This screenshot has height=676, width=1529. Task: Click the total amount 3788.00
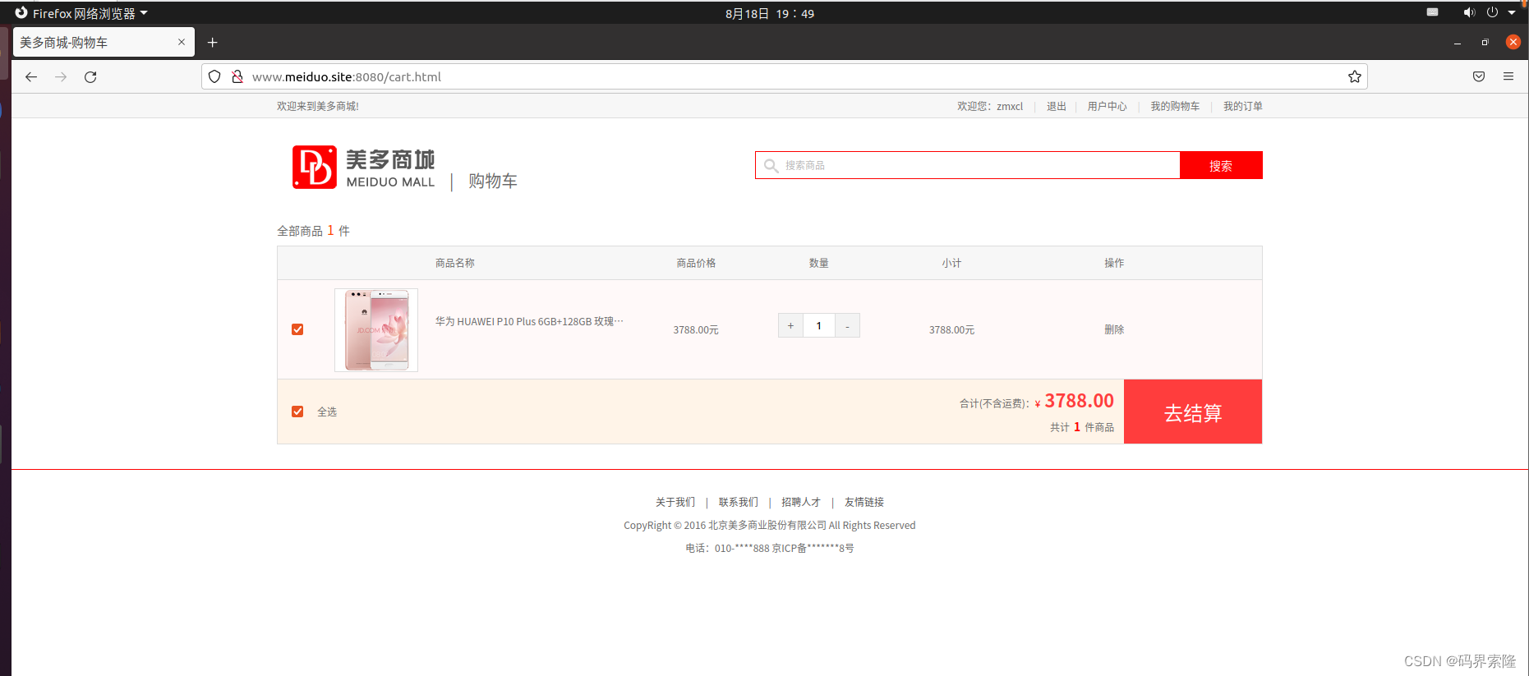click(x=1079, y=401)
